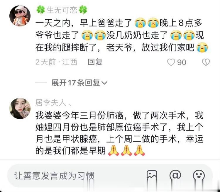220x192 pixels.
Task: Tap the @ mention icon
Action: [175, 175]
